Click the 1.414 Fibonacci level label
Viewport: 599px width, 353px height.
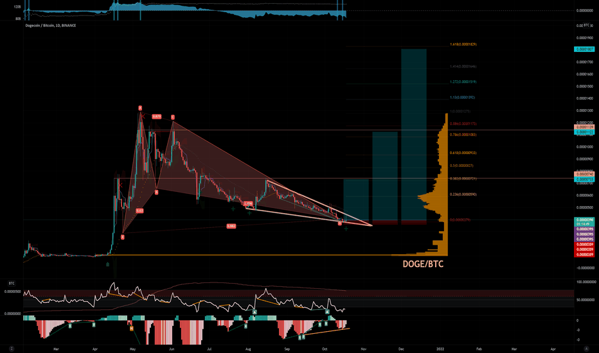point(463,66)
